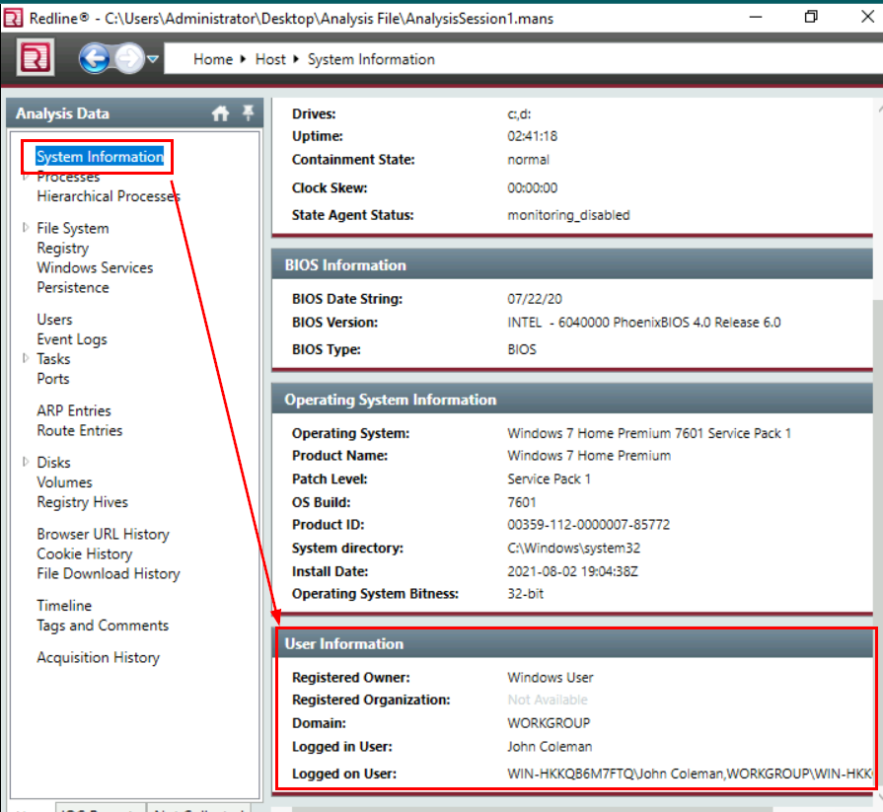
Task: Open Browser URL History
Action: (103, 534)
